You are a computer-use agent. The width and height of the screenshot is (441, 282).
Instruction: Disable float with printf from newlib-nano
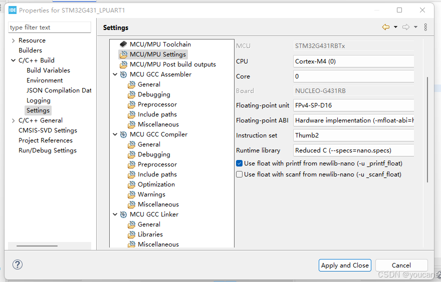pos(240,163)
